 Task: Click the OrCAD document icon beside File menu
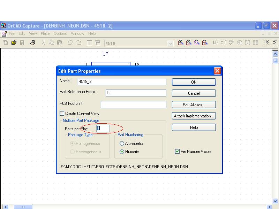click(x=4, y=33)
